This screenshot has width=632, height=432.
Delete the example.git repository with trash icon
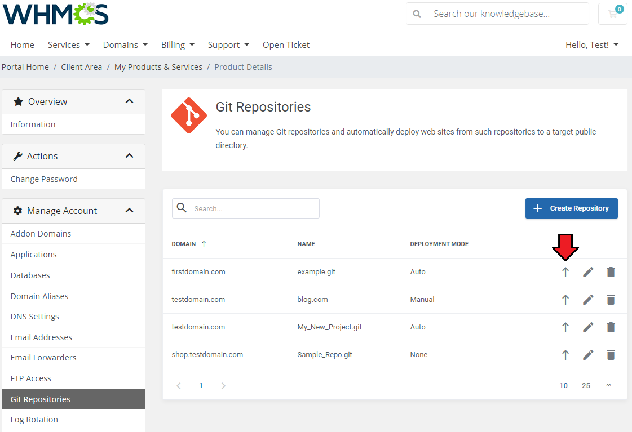tap(611, 272)
